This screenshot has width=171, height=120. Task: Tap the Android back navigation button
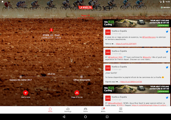pos(64,117)
